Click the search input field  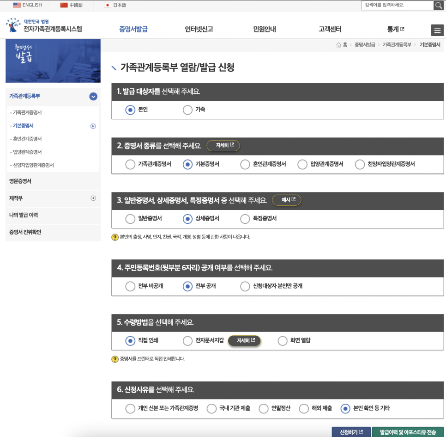click(398, 5)
